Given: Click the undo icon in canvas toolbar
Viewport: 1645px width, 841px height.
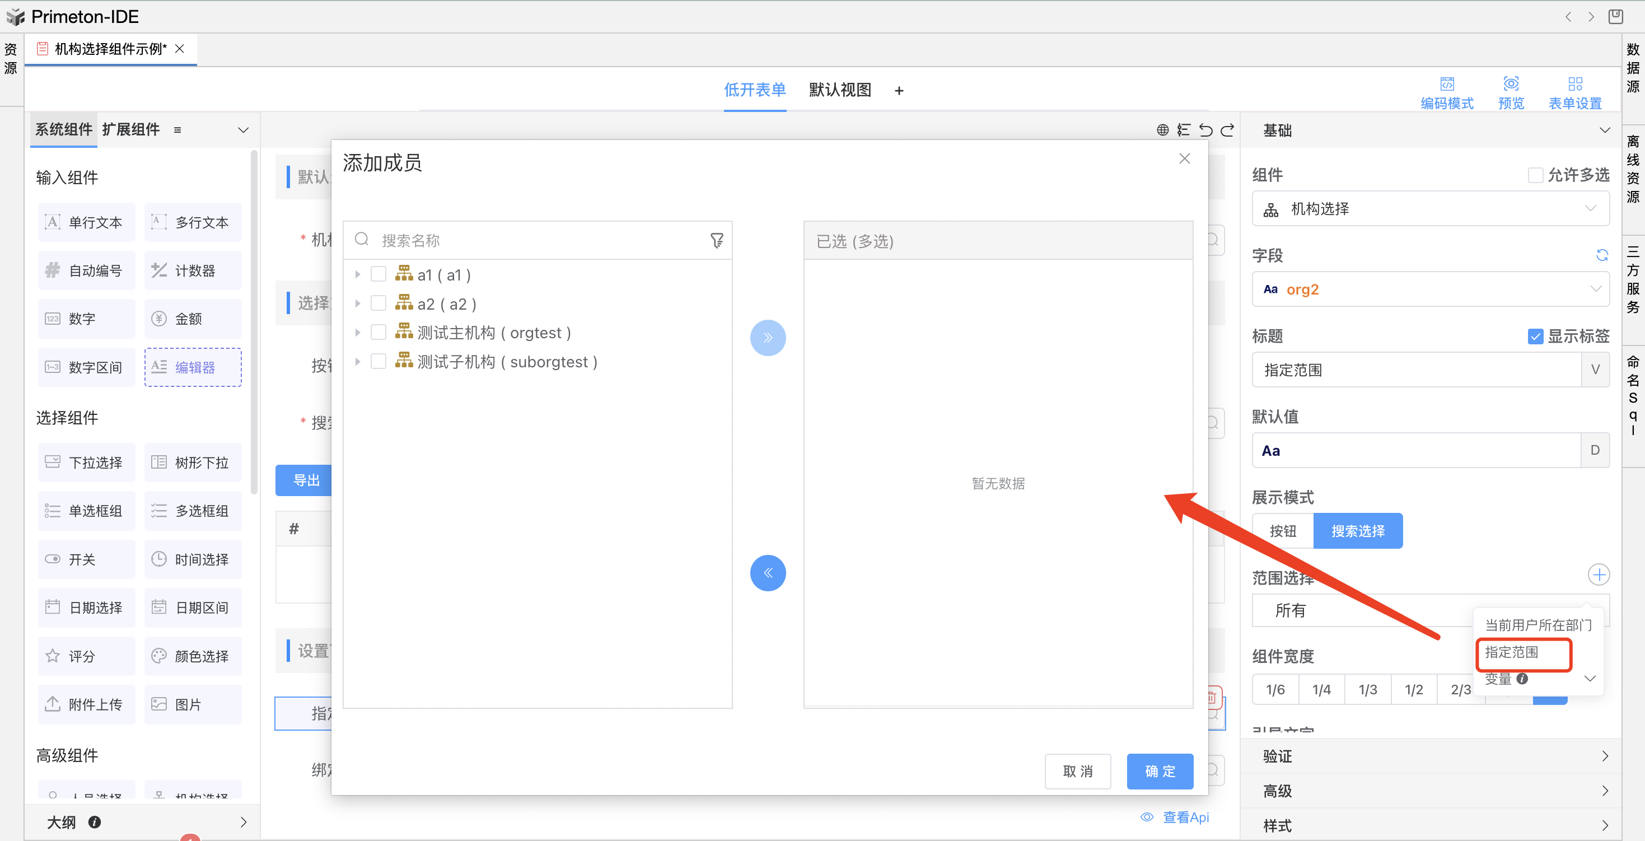Looking at the screenshot, I should click(x=1205, y=130).
